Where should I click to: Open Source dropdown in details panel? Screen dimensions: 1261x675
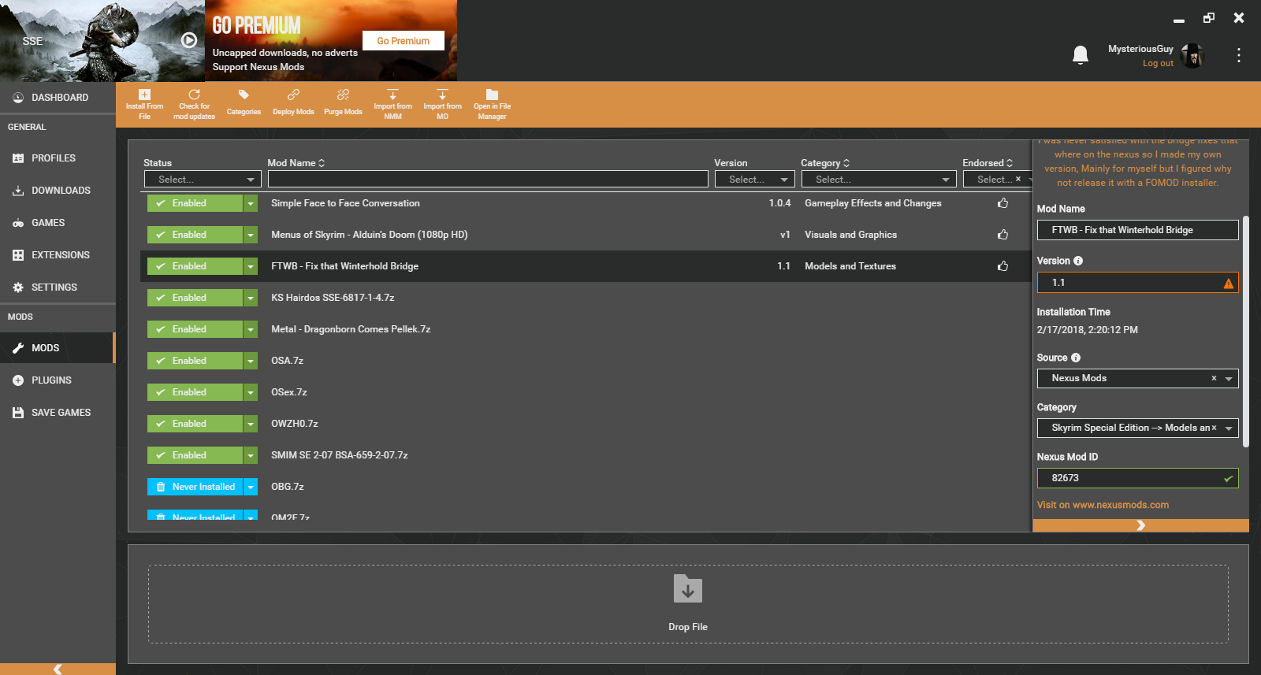click(x=1229, y=379)
